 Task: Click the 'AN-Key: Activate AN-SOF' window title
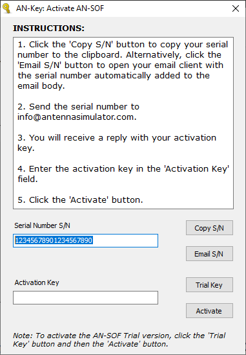[x=60, y=8]
